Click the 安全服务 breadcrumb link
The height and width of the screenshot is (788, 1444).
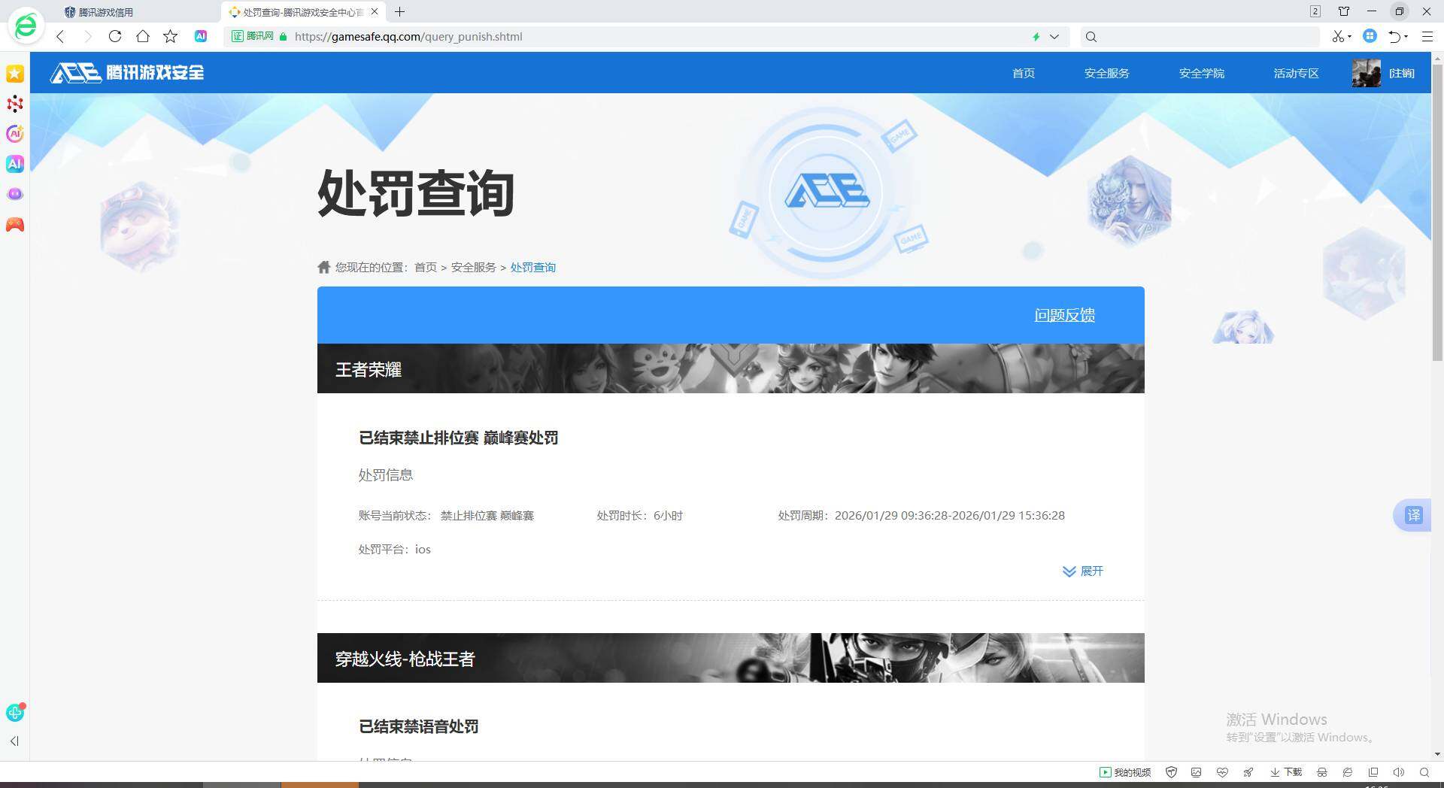click(473, 267)
